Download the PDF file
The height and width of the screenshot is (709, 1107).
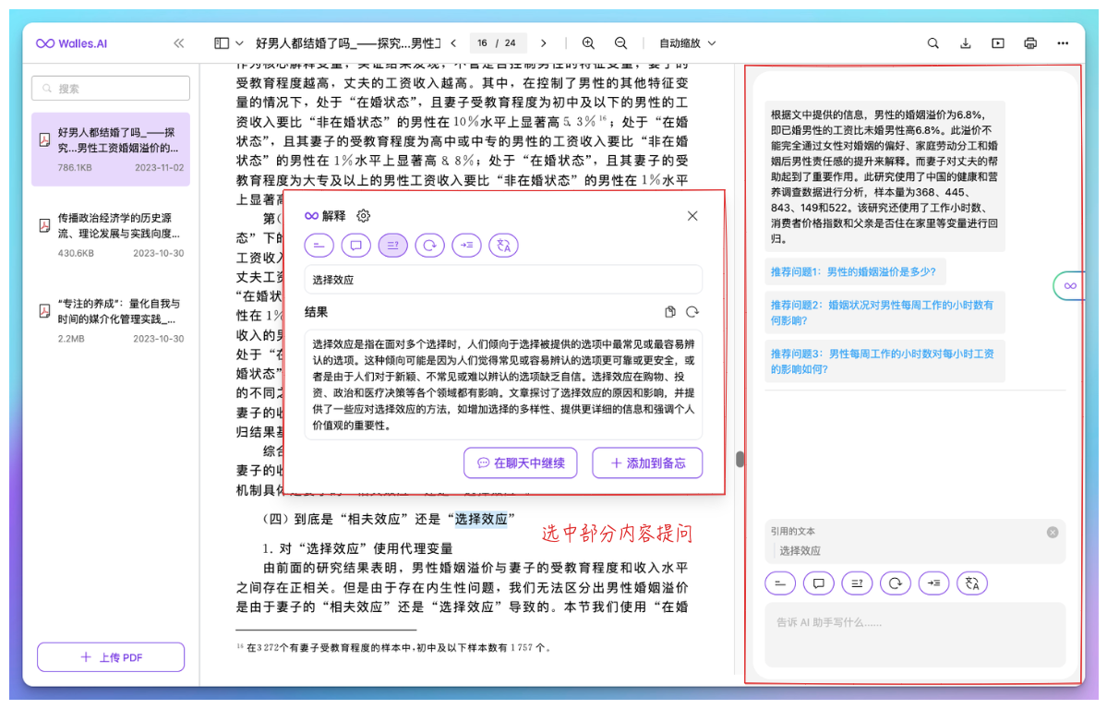pos(965,43)
